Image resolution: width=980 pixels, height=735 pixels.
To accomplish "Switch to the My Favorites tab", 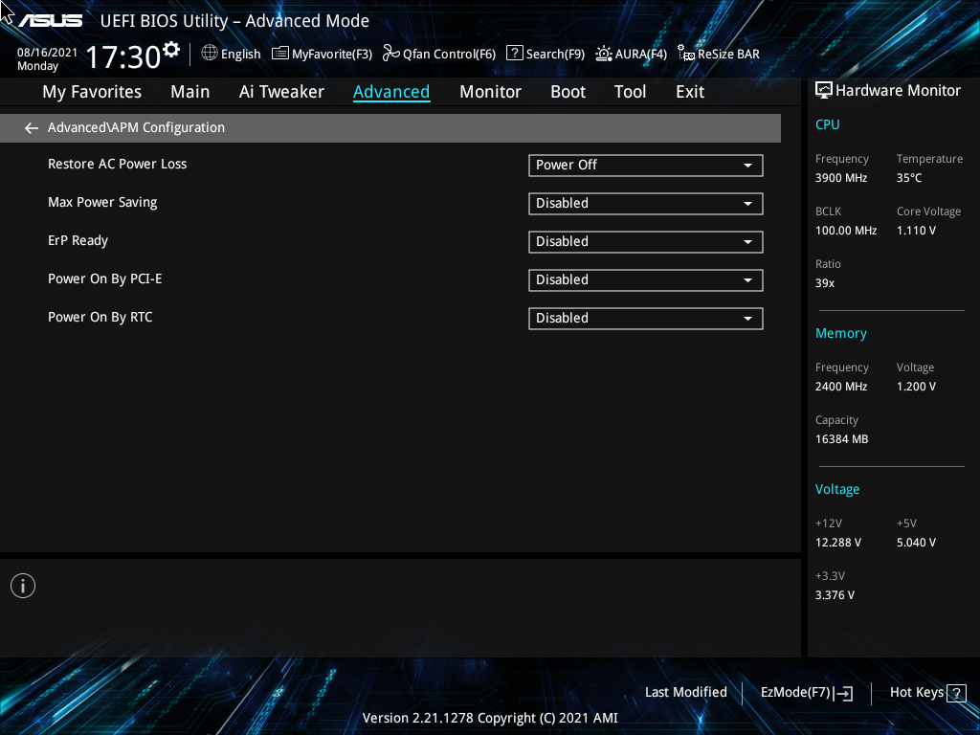I will [x=92, y=92].
